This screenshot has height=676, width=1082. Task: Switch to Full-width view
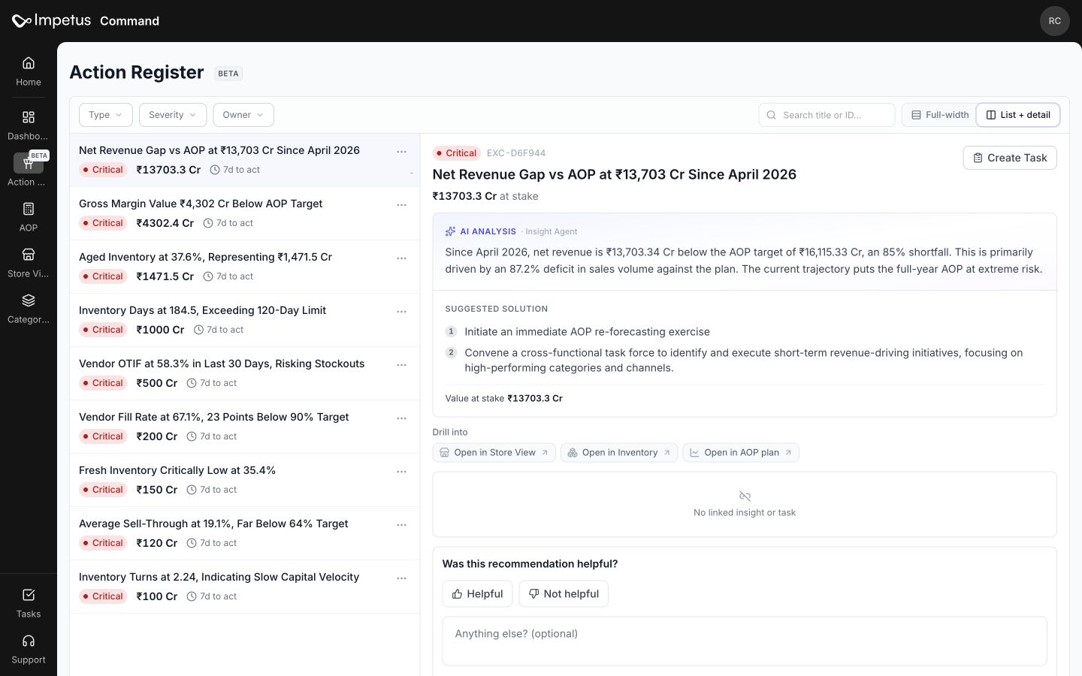(x=939, y=115)
